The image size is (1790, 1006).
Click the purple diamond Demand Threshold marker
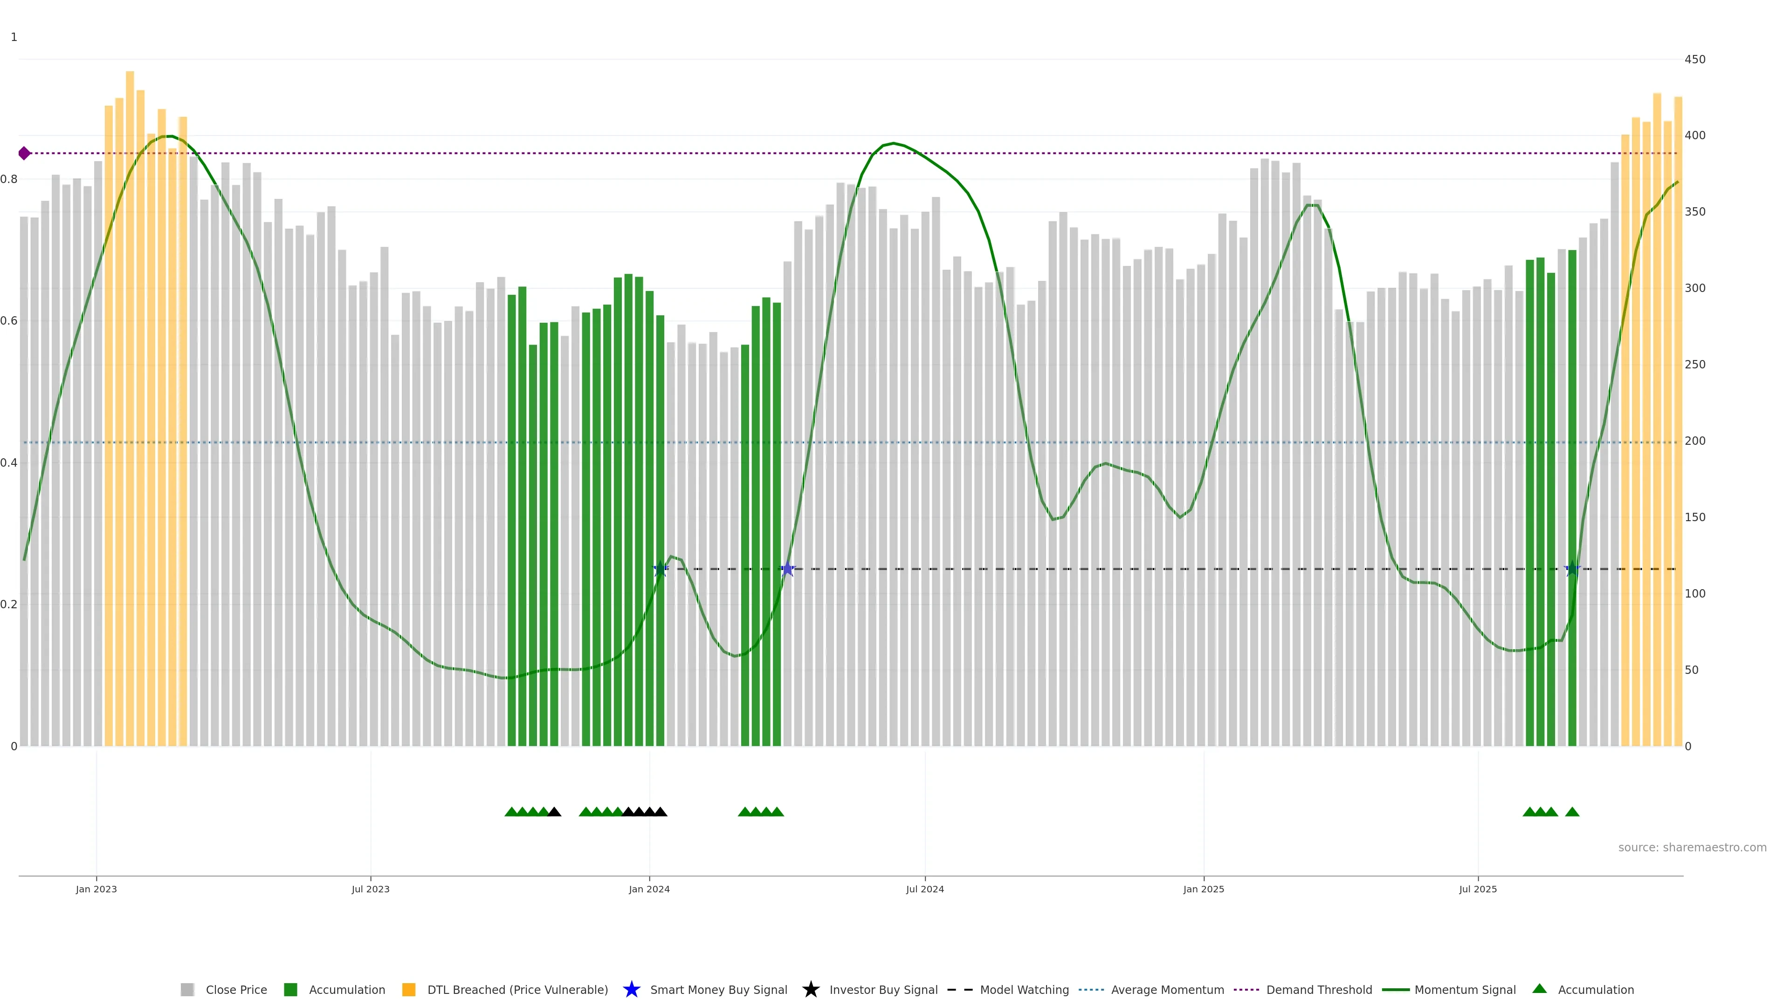[24, 153]
